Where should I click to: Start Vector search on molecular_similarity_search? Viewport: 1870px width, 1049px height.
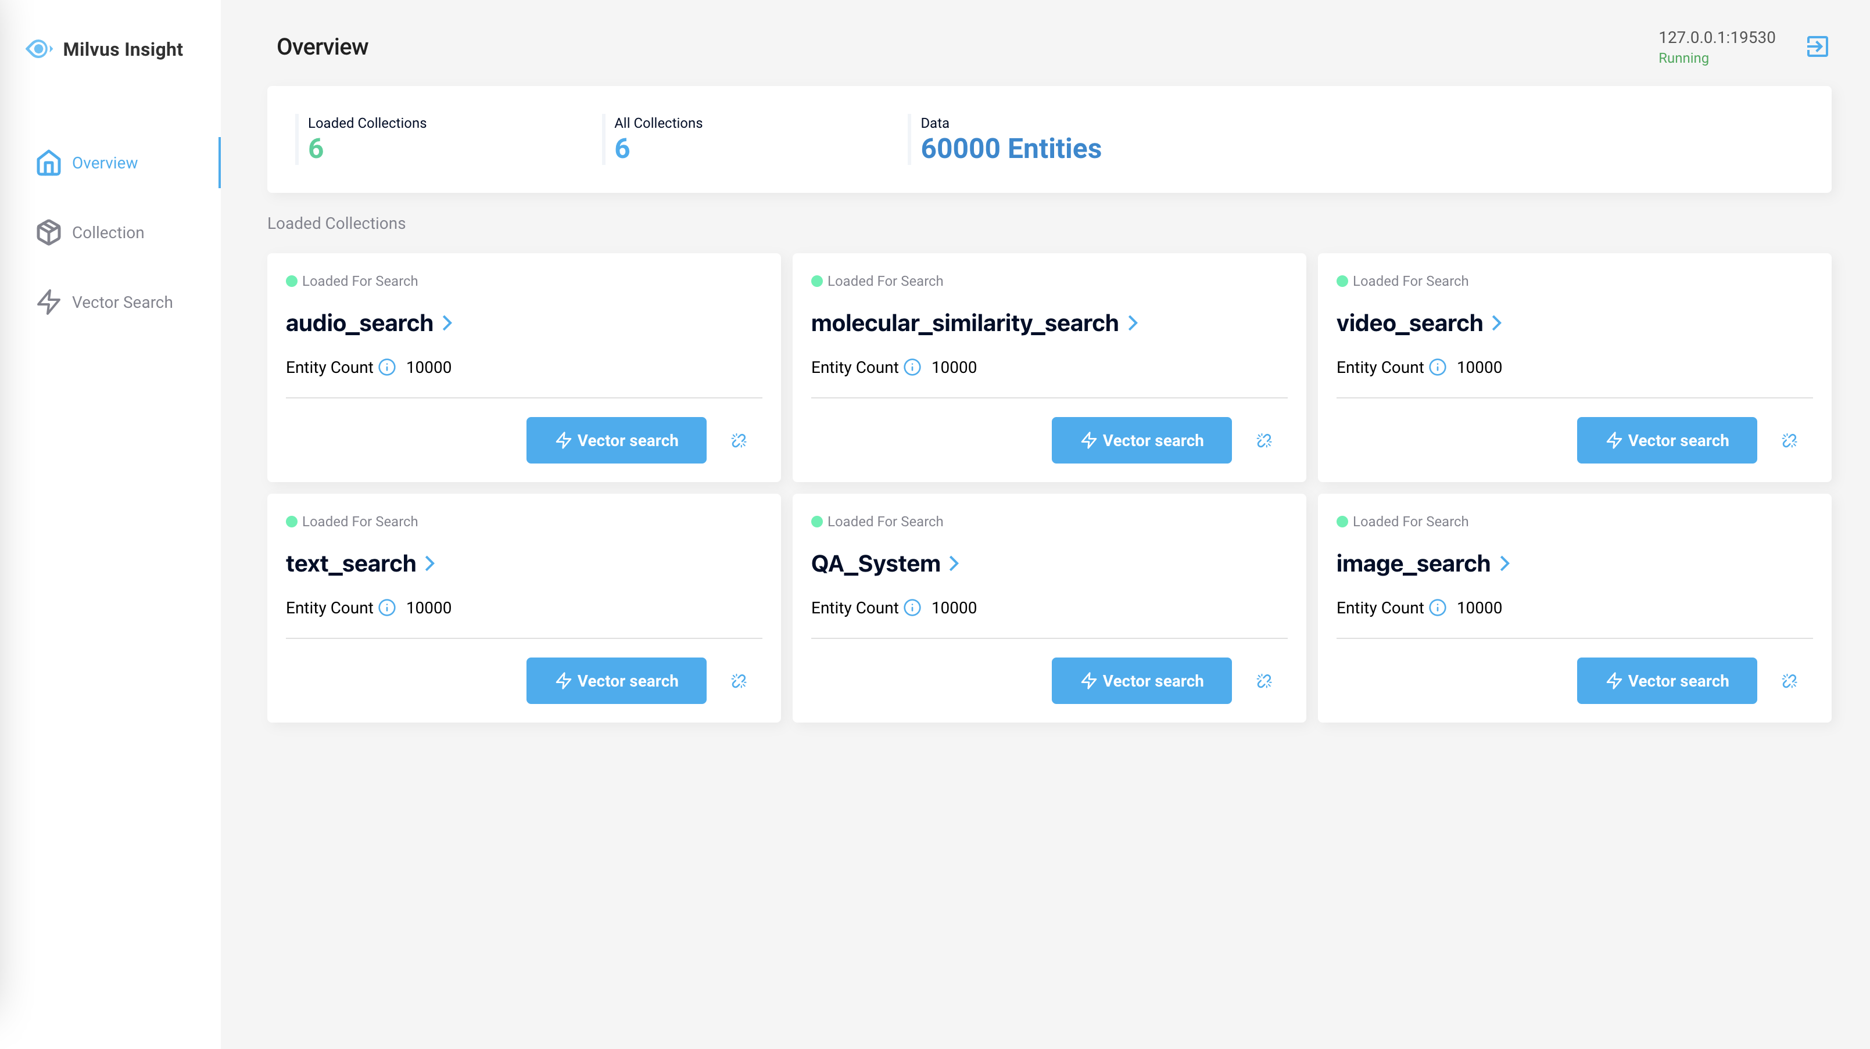tap(1141, 440)
